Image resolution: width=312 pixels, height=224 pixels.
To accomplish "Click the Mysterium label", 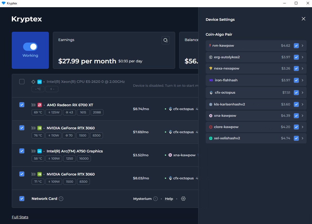I will pos(142,199).
